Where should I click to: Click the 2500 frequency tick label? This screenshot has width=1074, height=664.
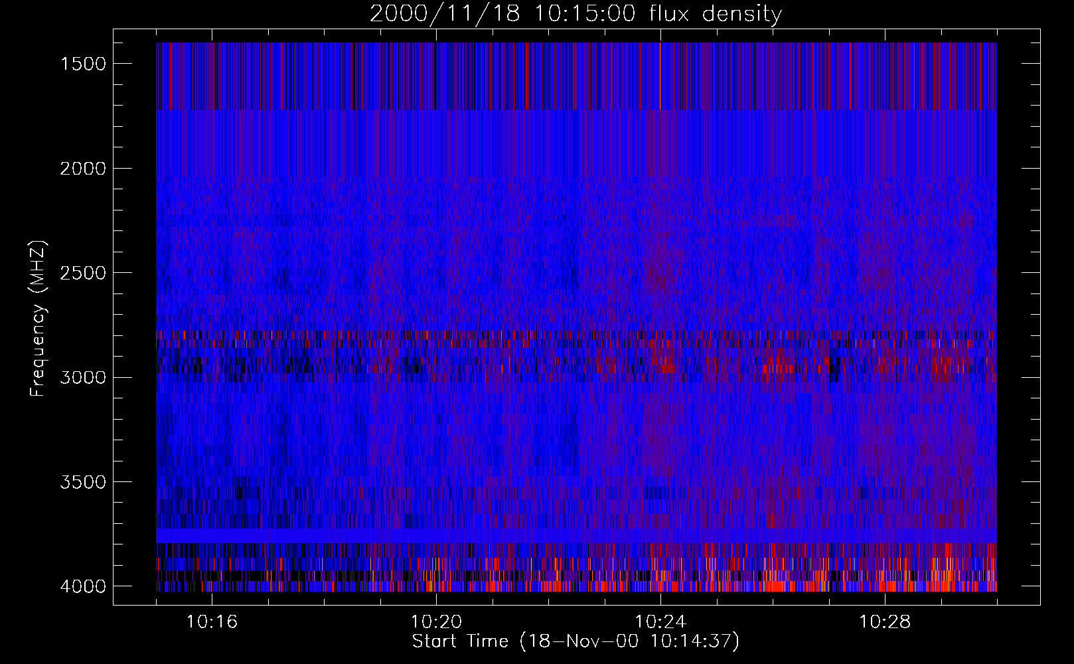click(83, 273)
